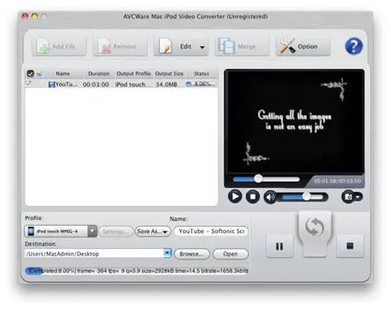Click the video preview display
Image resolution: width=391 pixels, height=309 pixels.
(x=294, y=121)
